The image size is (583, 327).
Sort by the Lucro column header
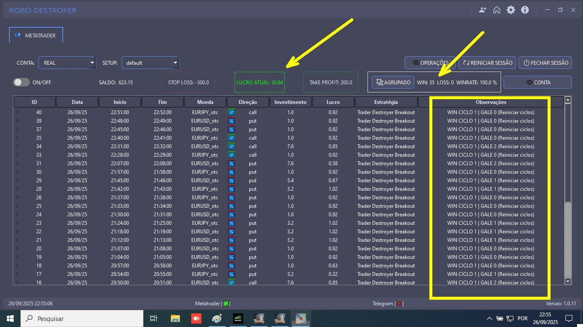click(x=333, y=102)
